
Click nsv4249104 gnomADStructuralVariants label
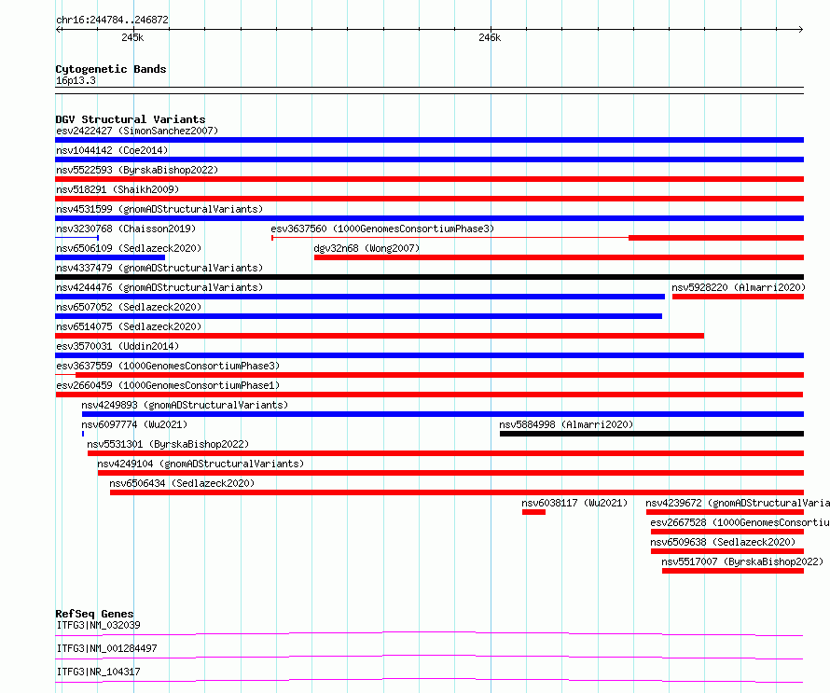point(201,464)
